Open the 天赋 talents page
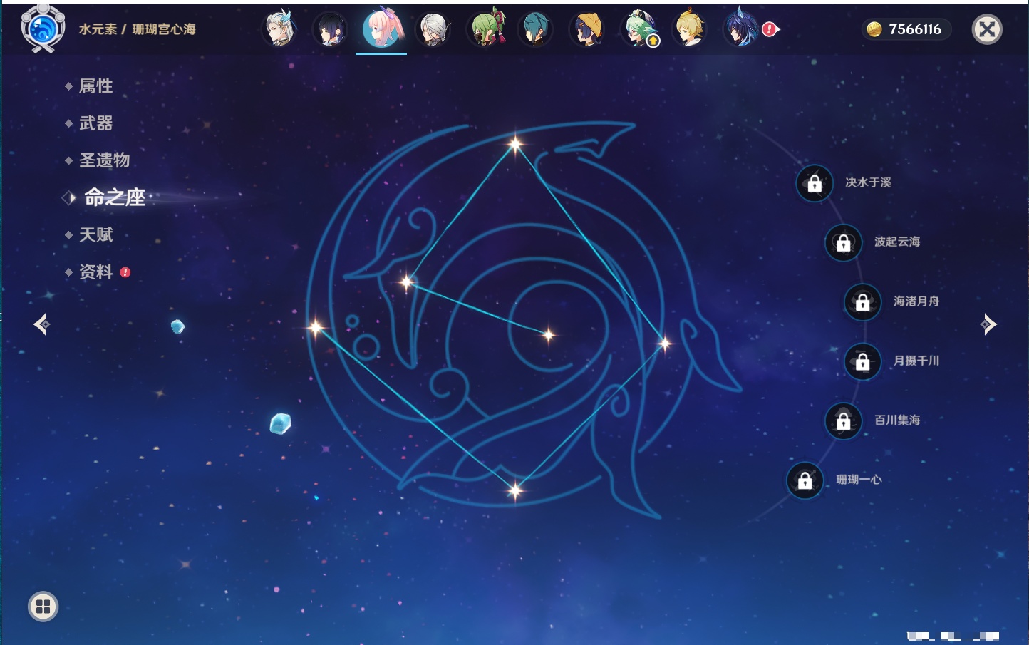The height and width of the screenshot is (645, 1029). point(95,234)
